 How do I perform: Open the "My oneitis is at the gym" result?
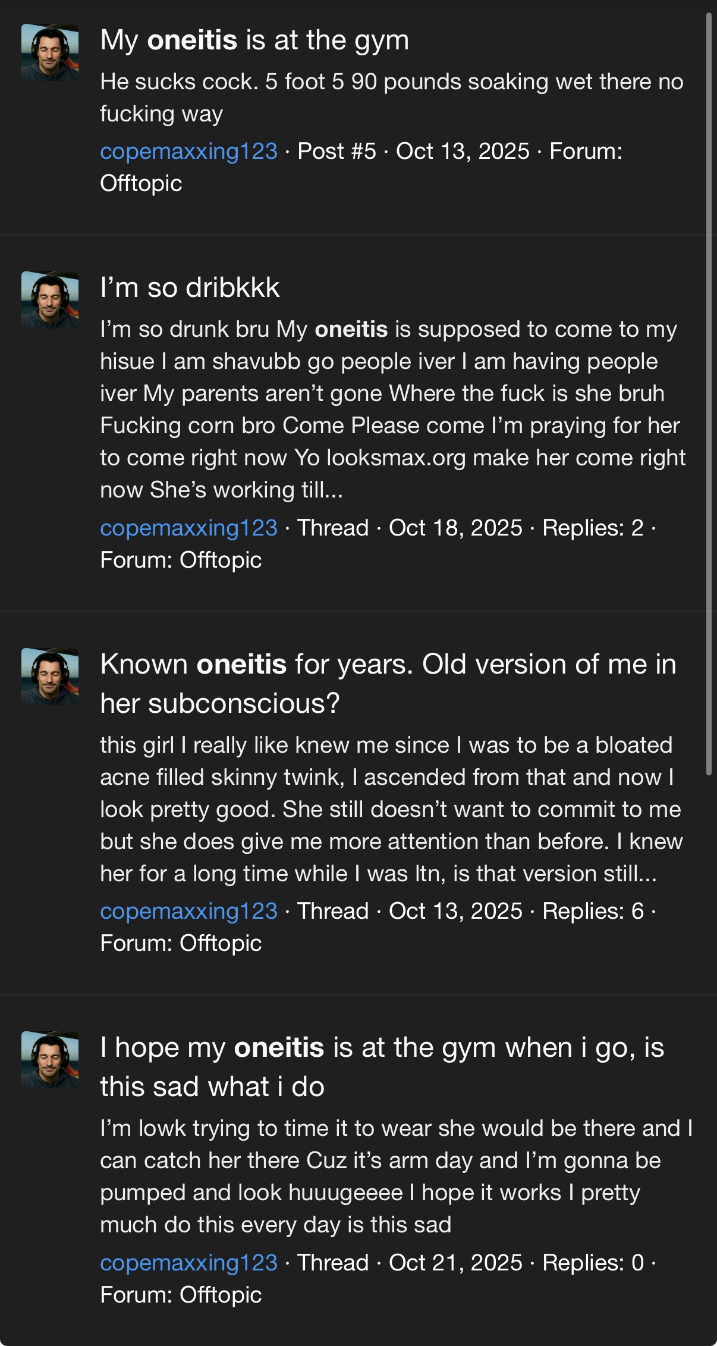point(254,40)
